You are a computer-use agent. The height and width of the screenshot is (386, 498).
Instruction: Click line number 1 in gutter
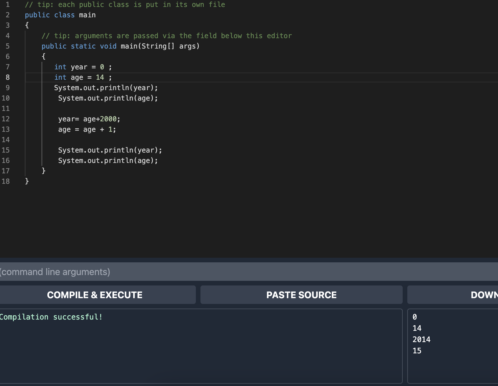click(x=8, y=5)
